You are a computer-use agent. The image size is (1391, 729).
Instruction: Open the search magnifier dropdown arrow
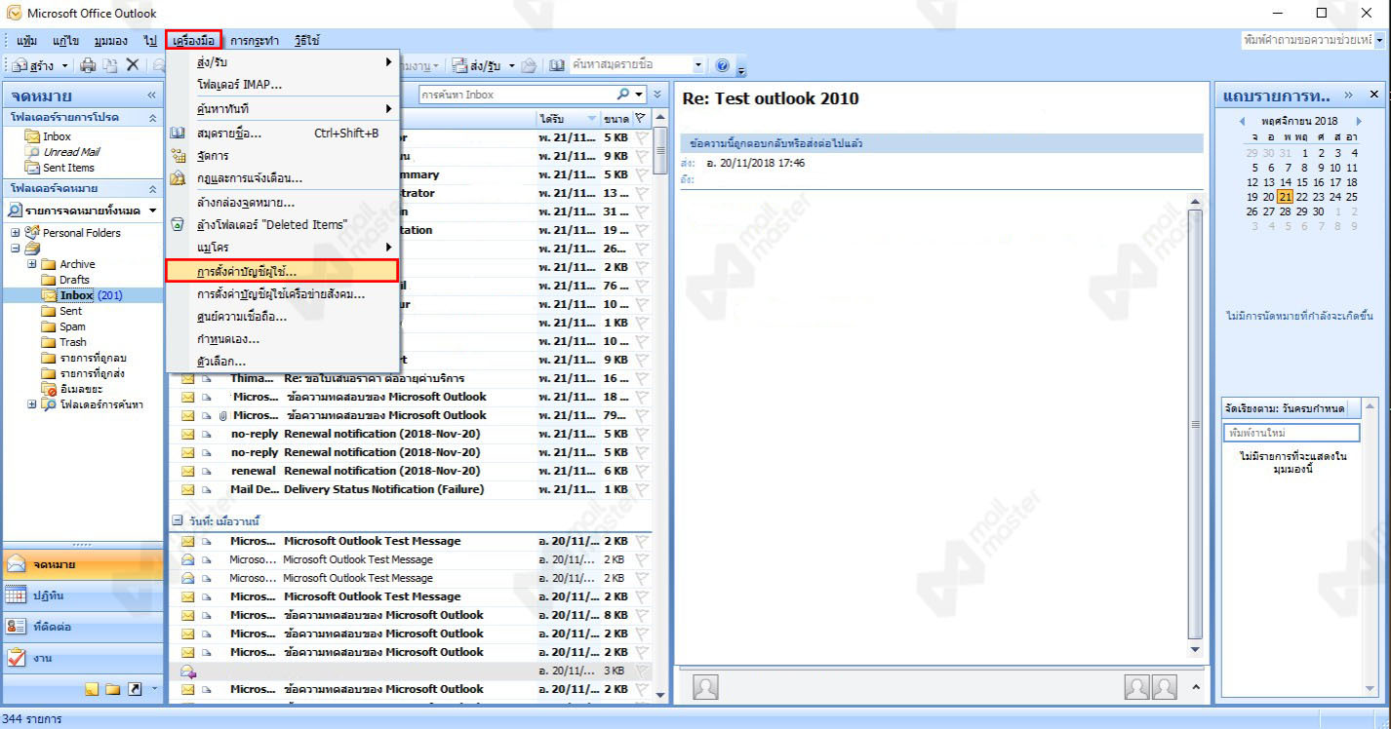(x=639, y=95)
